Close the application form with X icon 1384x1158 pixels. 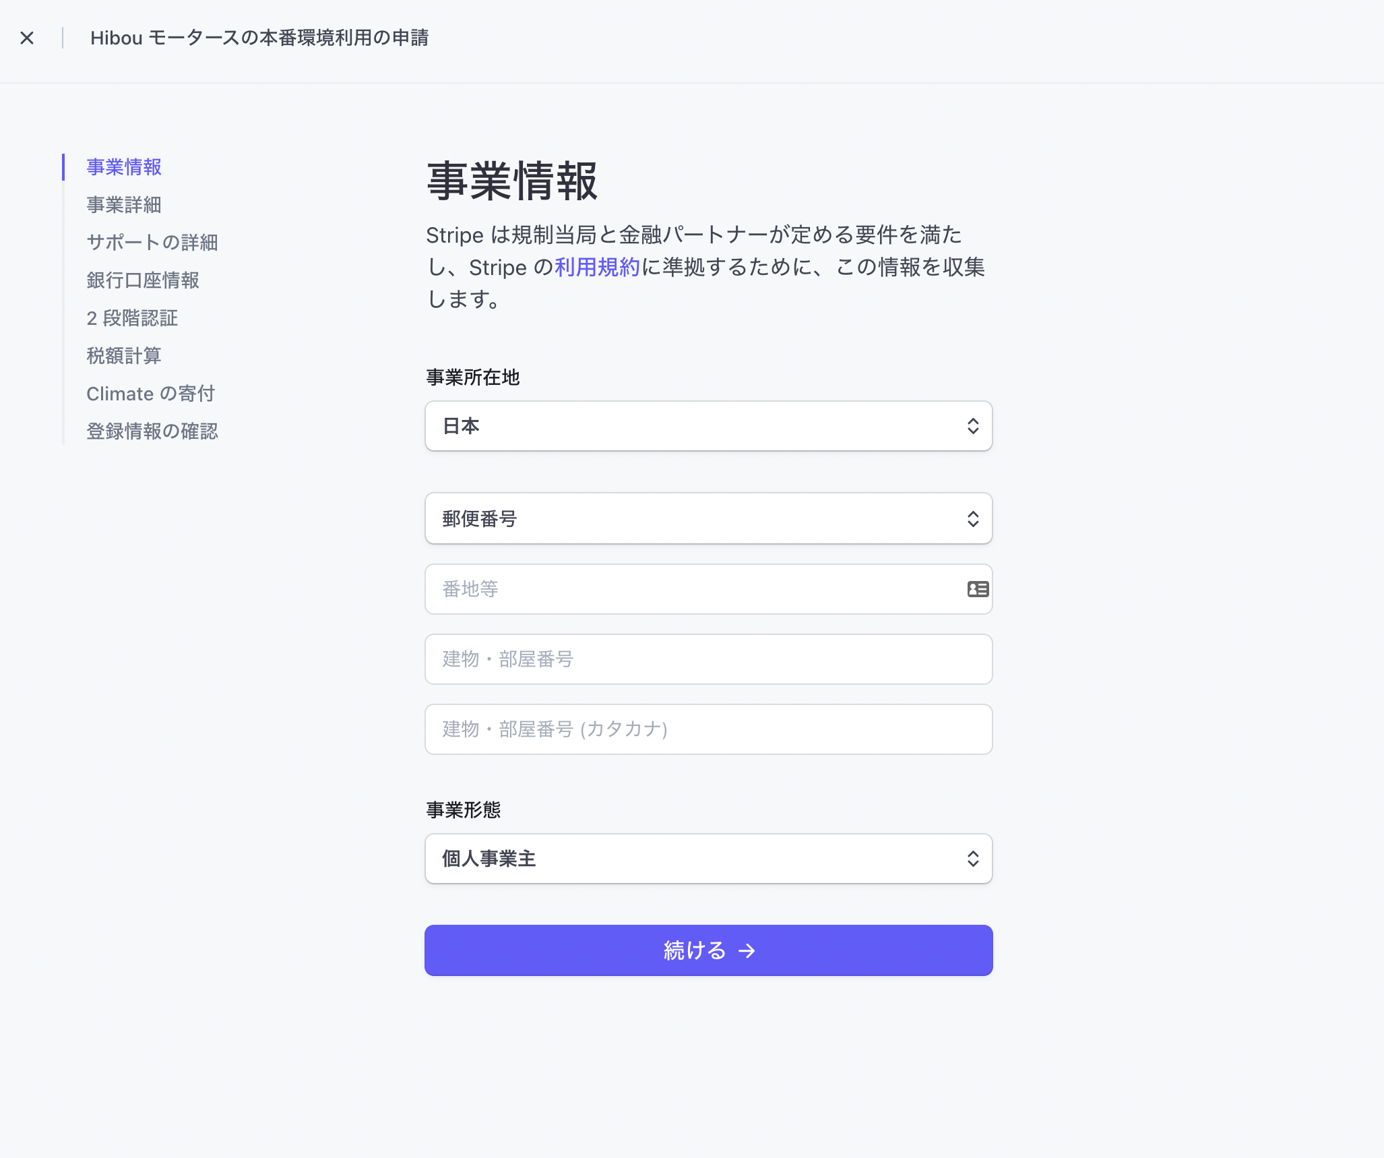coord(27,38)
